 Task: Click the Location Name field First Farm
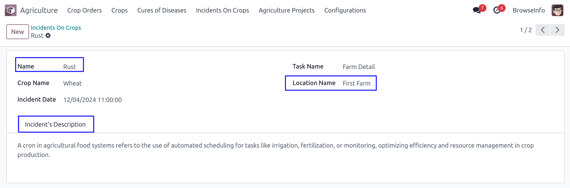[356, 84]
